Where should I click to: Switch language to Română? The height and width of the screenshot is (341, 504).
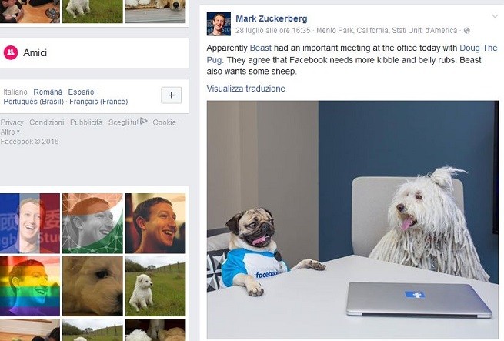(48, 92)
